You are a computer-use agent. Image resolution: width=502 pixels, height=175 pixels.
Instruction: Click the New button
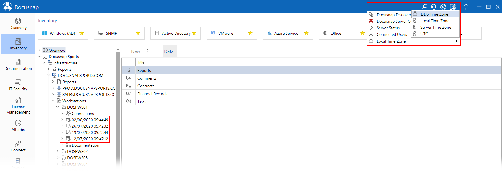pos(133,51)
